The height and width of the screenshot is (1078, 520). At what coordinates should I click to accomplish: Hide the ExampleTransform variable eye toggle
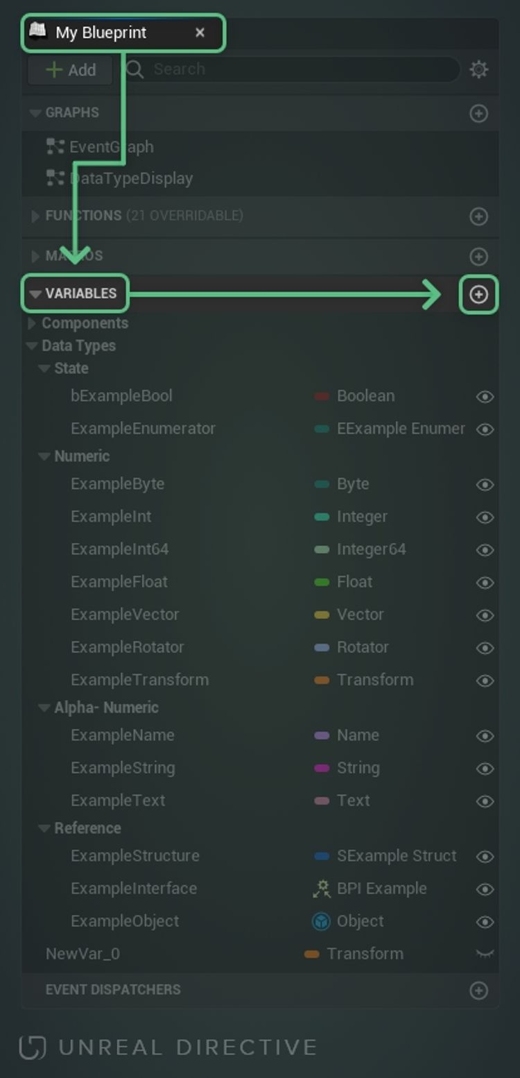click(485, 681)
